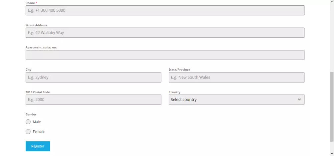The height and width of the screenshot is (156, 334).
Task: Click the Male option label text
Action: tap(37, 122)
